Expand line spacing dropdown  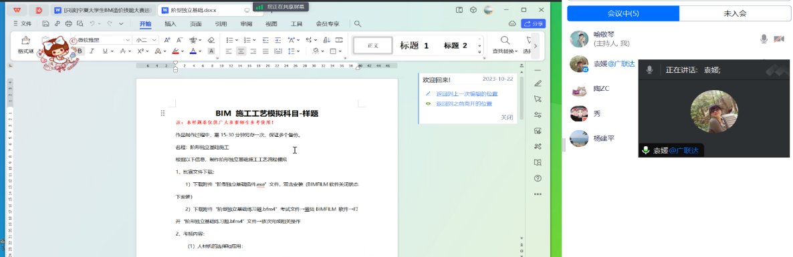click(x=299, y=51)
